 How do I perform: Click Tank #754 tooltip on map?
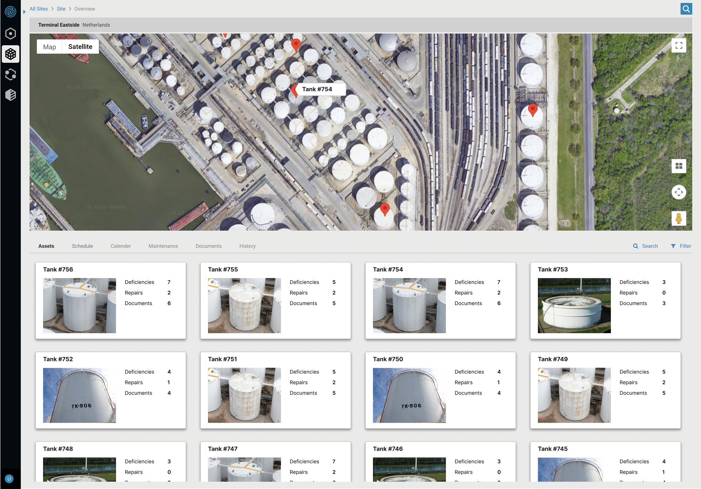321,89
